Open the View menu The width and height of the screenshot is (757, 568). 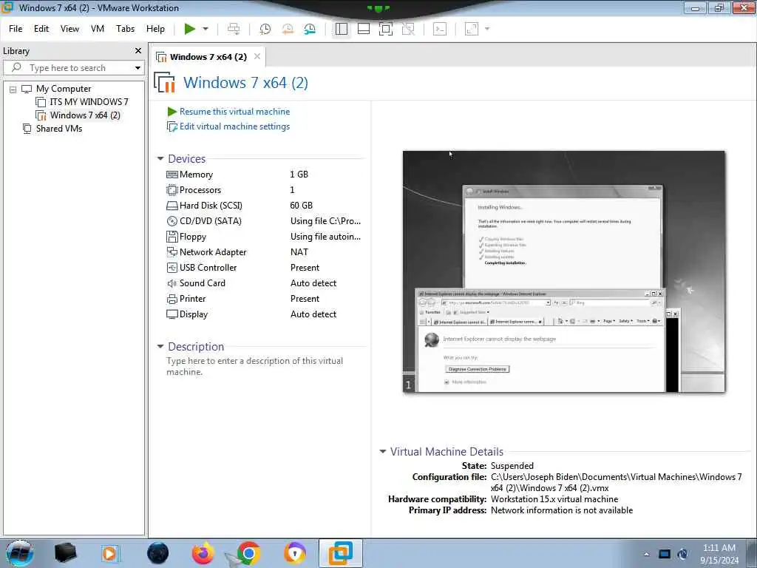coord(69,29)
